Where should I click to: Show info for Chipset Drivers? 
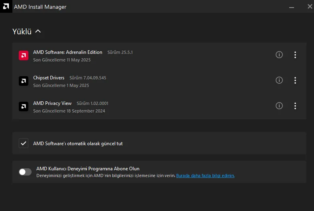(x=279, y=80)
